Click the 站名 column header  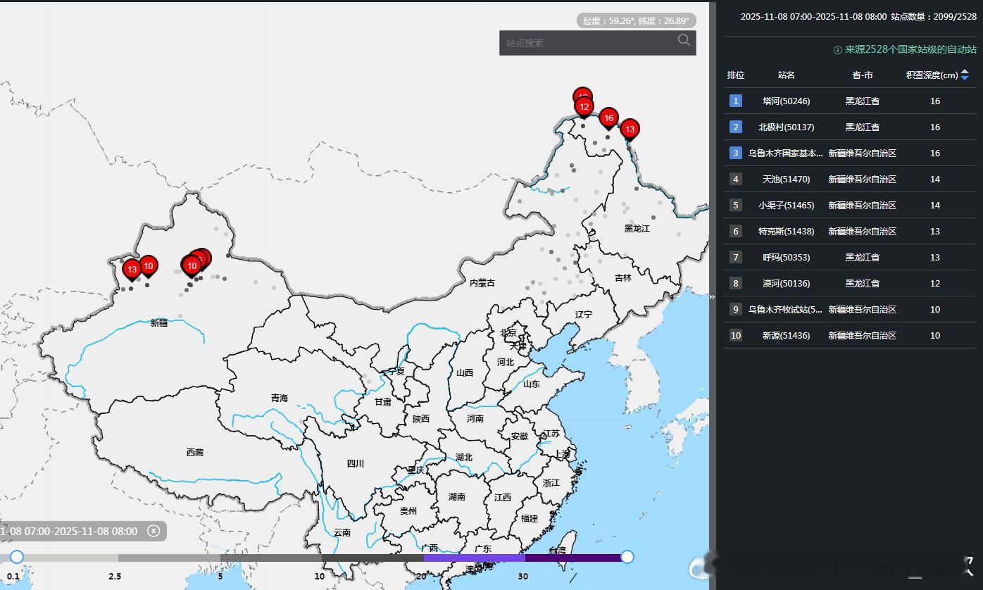[x=787, y=75]
